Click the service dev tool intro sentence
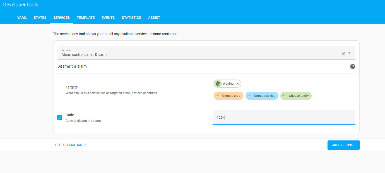The width and height of the screenshot is (385, 173). coord(116,34)
